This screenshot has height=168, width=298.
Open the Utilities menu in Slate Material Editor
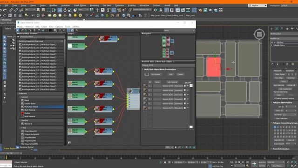tap(76, 27)
